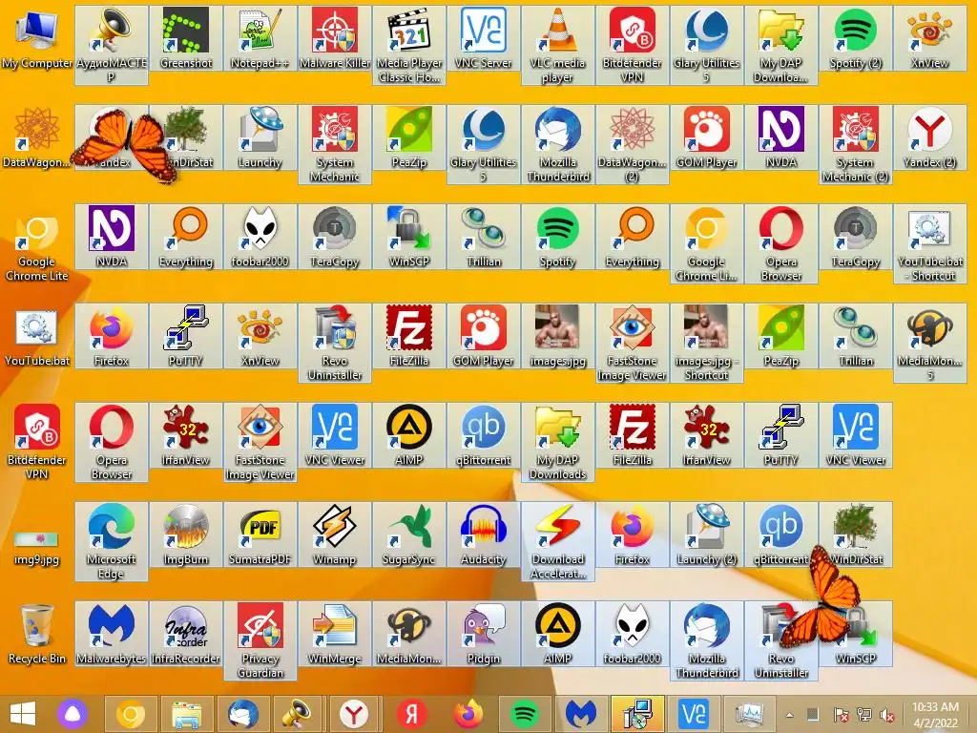Image resolution: width=977 pixels, height=733 pixels.
Task: Select the MediaMon... 5 shortcut
Action: click(x=929, y=343)
